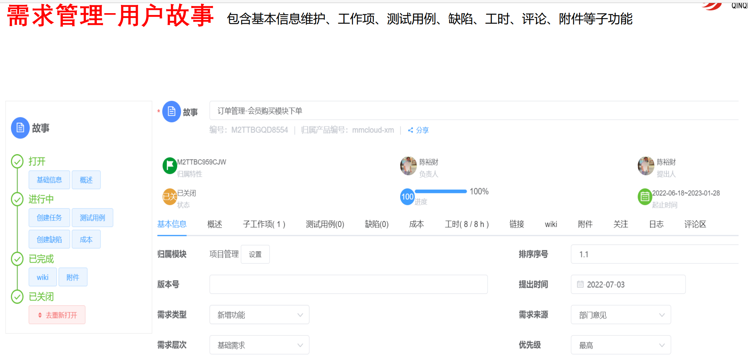Click the 提出人 avatar of 陈裕财
This screenshot has width=748, height=357.
(x=646, y=166)
